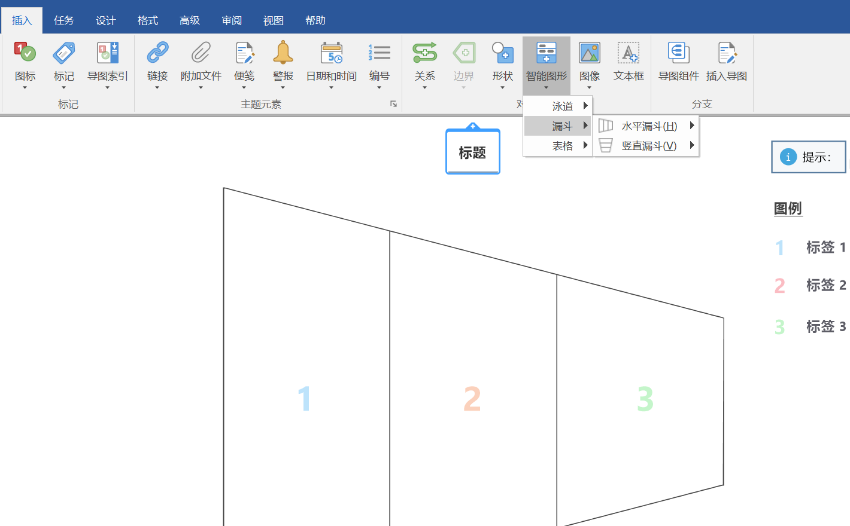This screenshot has width=850, height=526.
Task: Open the 审阅 ribbon tab
Action: coord(232,20)
